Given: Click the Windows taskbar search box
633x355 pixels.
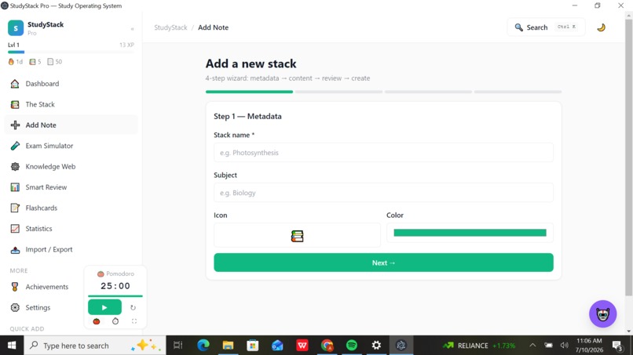Looking at the screenshot, I should [95, 346].
